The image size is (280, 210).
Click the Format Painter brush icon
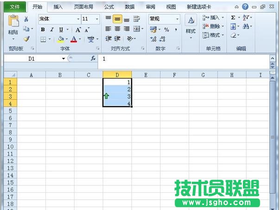tap(26, 39)
